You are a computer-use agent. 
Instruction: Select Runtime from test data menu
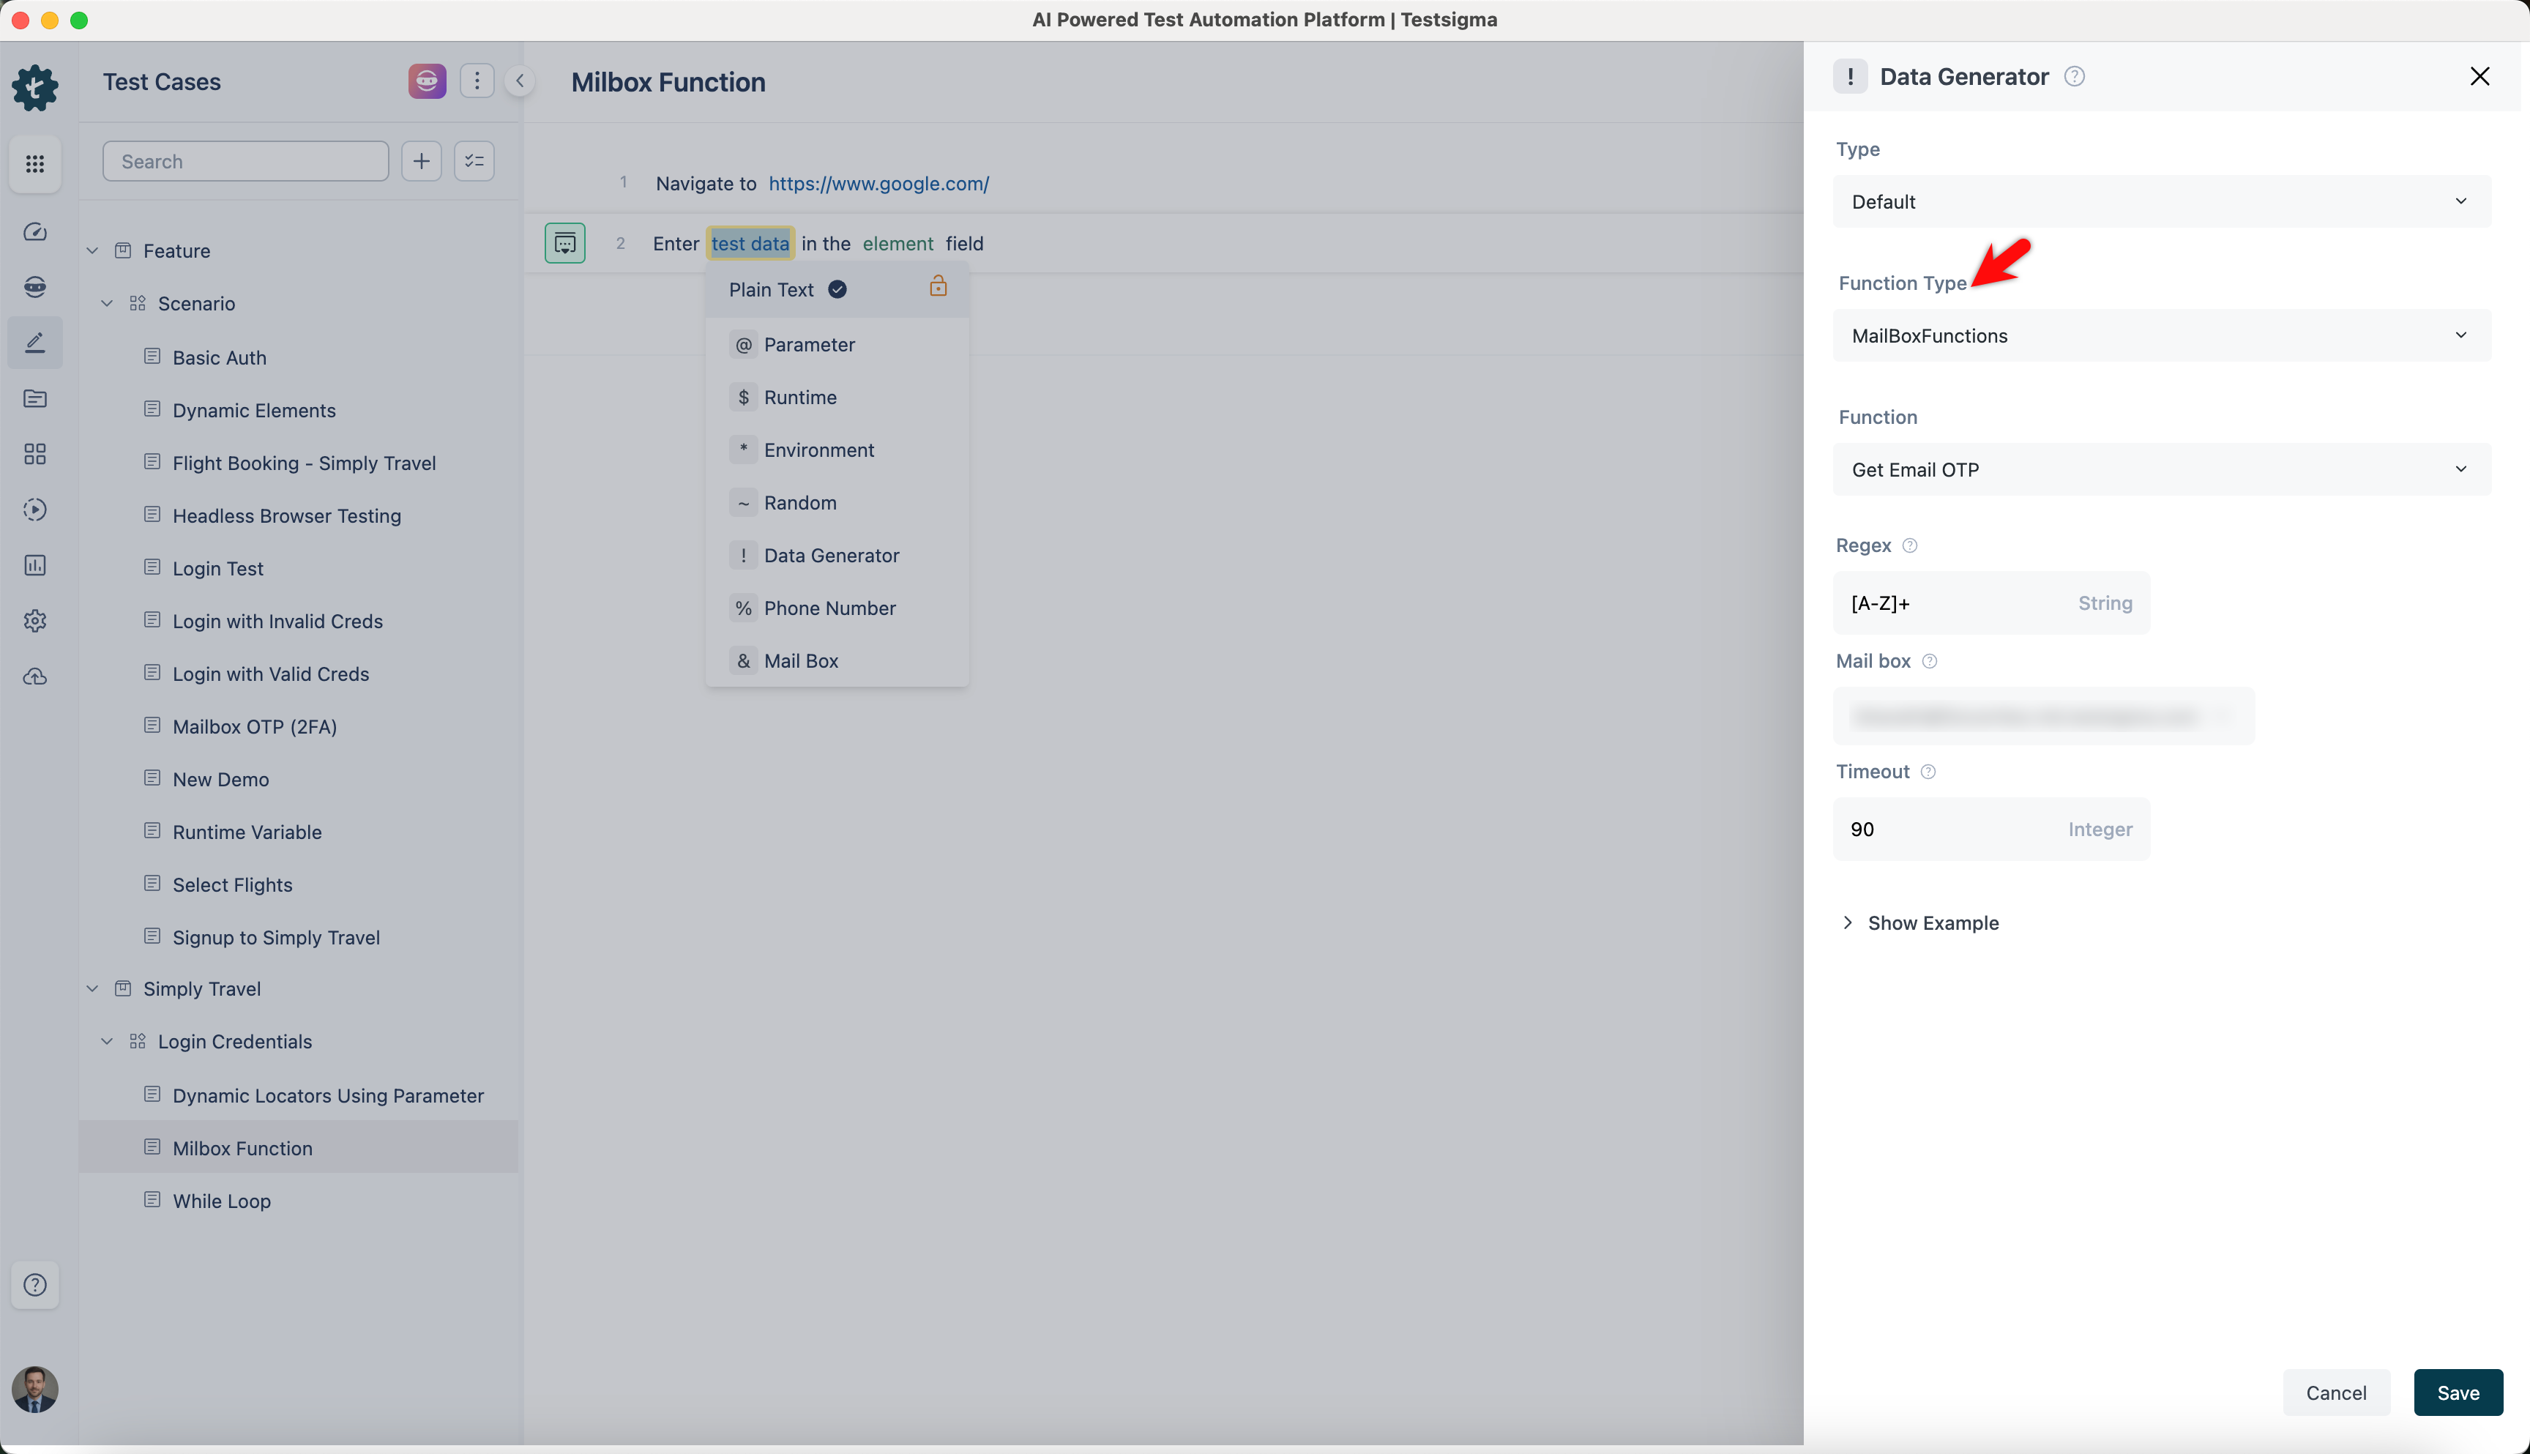[799, 398]
